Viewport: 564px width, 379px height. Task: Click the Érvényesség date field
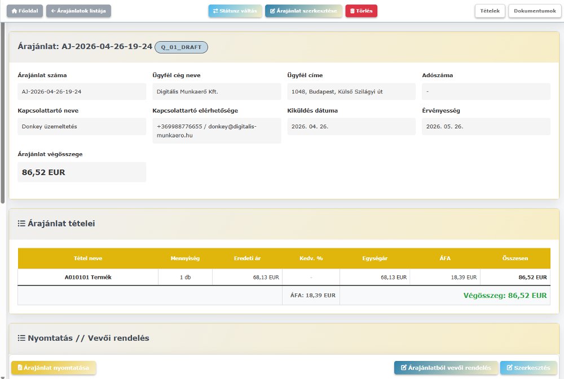(x=486, y=127)
